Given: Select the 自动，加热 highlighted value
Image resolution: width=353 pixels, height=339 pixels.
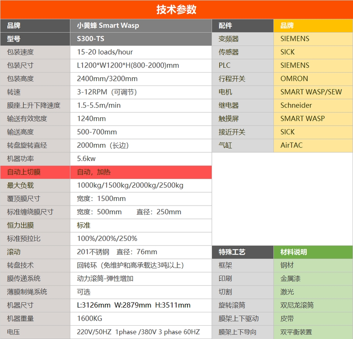Looking at the screenshot, I should pyautogui.click(x=141, y=172).
